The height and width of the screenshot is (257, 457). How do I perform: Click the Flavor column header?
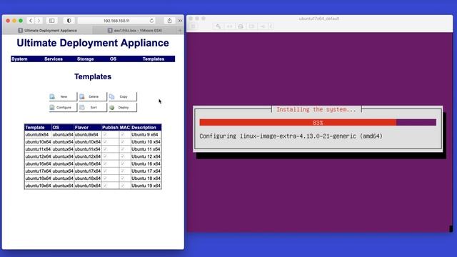[88, 127]
